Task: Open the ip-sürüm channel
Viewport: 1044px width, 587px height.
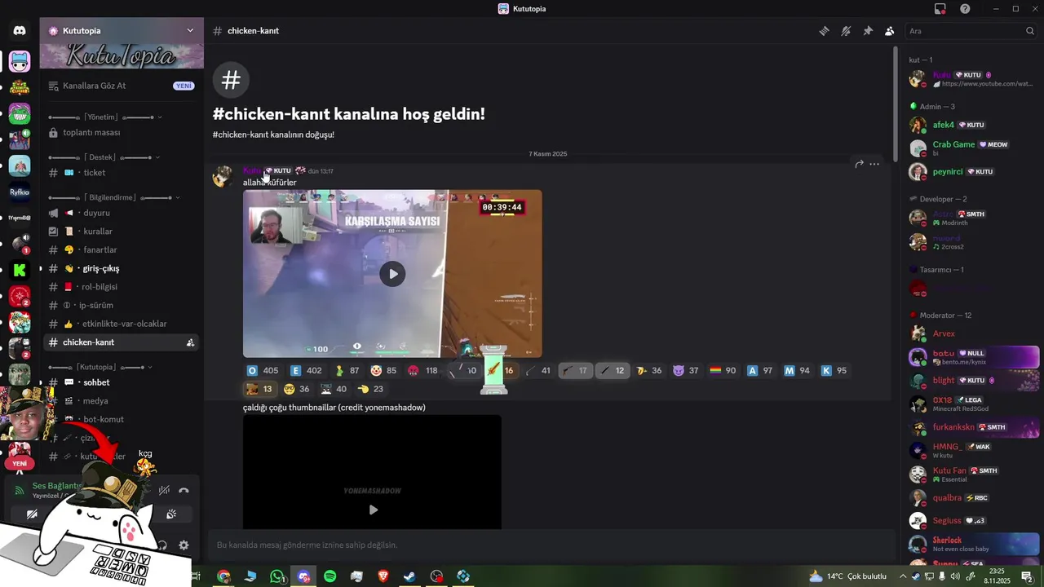Action: click(121, 305)
